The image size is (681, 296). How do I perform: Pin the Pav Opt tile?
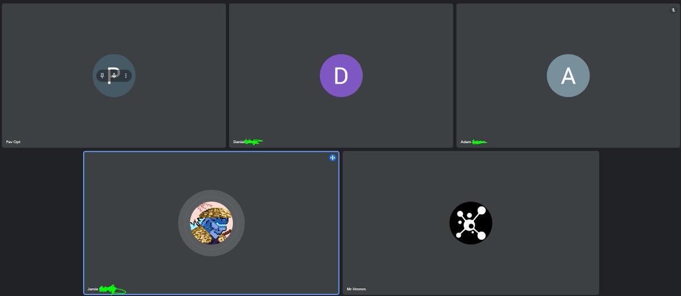click(x=102, y=75)
